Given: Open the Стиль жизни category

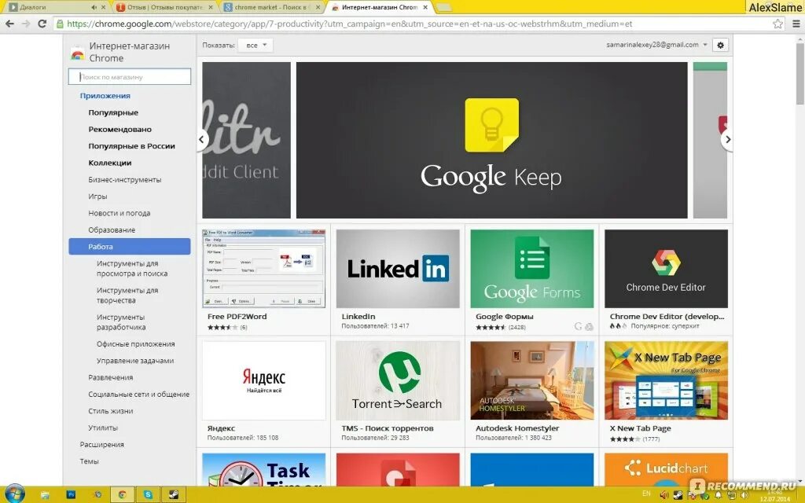Looking at the screenshot, I should point(110,411).
